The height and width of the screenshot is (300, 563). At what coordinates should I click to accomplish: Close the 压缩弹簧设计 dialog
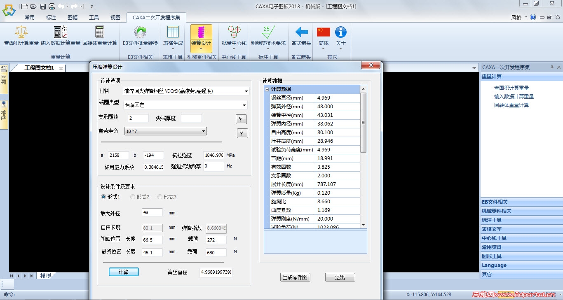(370, 65)
